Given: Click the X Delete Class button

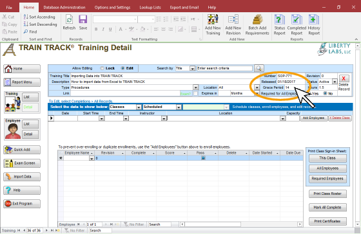Looking at the screenshot, I should pos(340,118).
